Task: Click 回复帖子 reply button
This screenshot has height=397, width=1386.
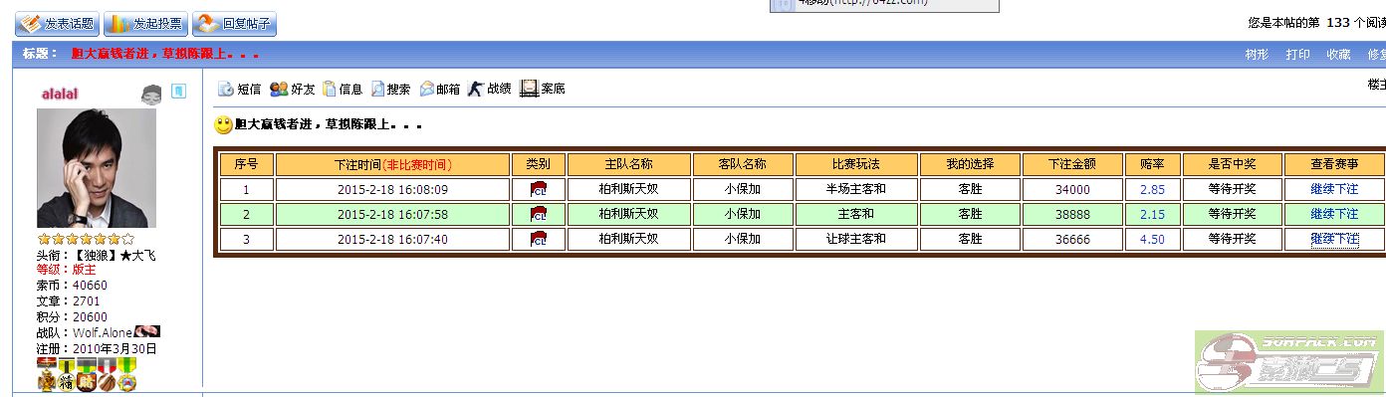Action: pos(234,24)
